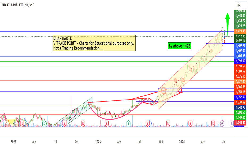Click the red earnings E marker just after 2024
The image size is (248, 146).
(191, 123)
